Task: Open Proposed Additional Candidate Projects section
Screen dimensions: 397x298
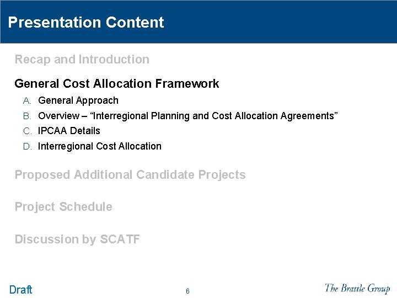Action: [x=130, y=175]
